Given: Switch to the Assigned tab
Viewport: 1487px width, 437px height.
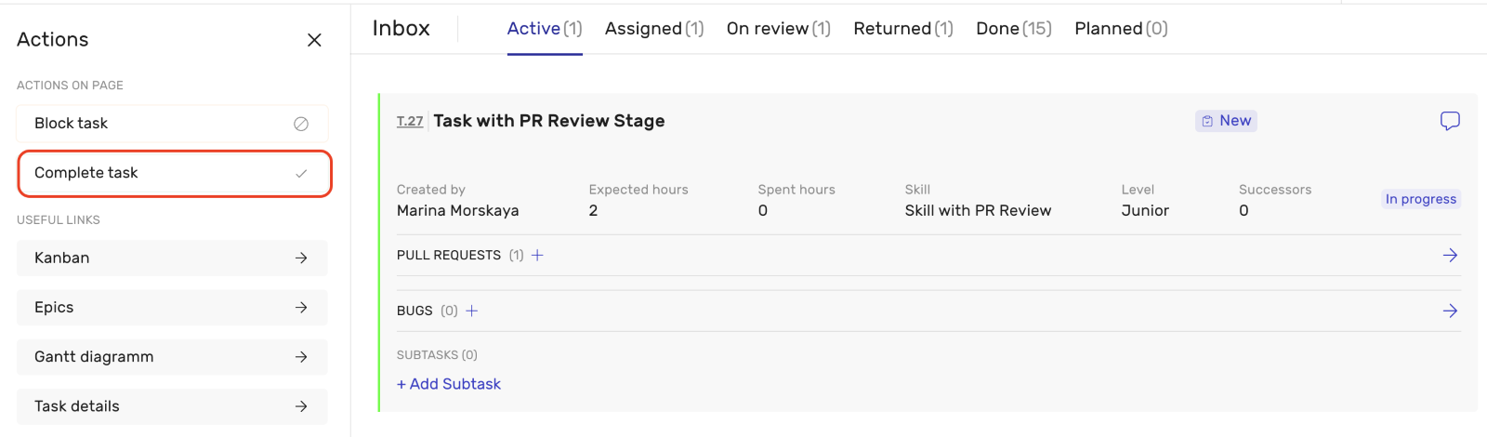Looking at the screenshot, I should 653,29.
